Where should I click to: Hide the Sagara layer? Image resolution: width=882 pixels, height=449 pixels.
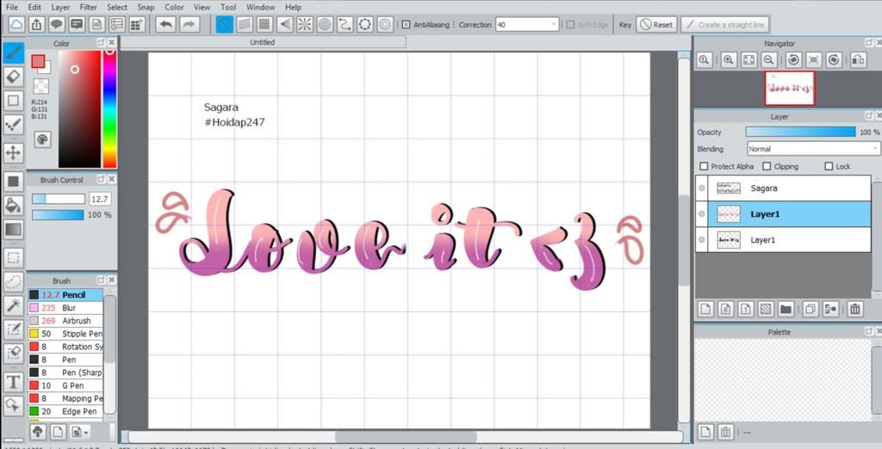701,188
